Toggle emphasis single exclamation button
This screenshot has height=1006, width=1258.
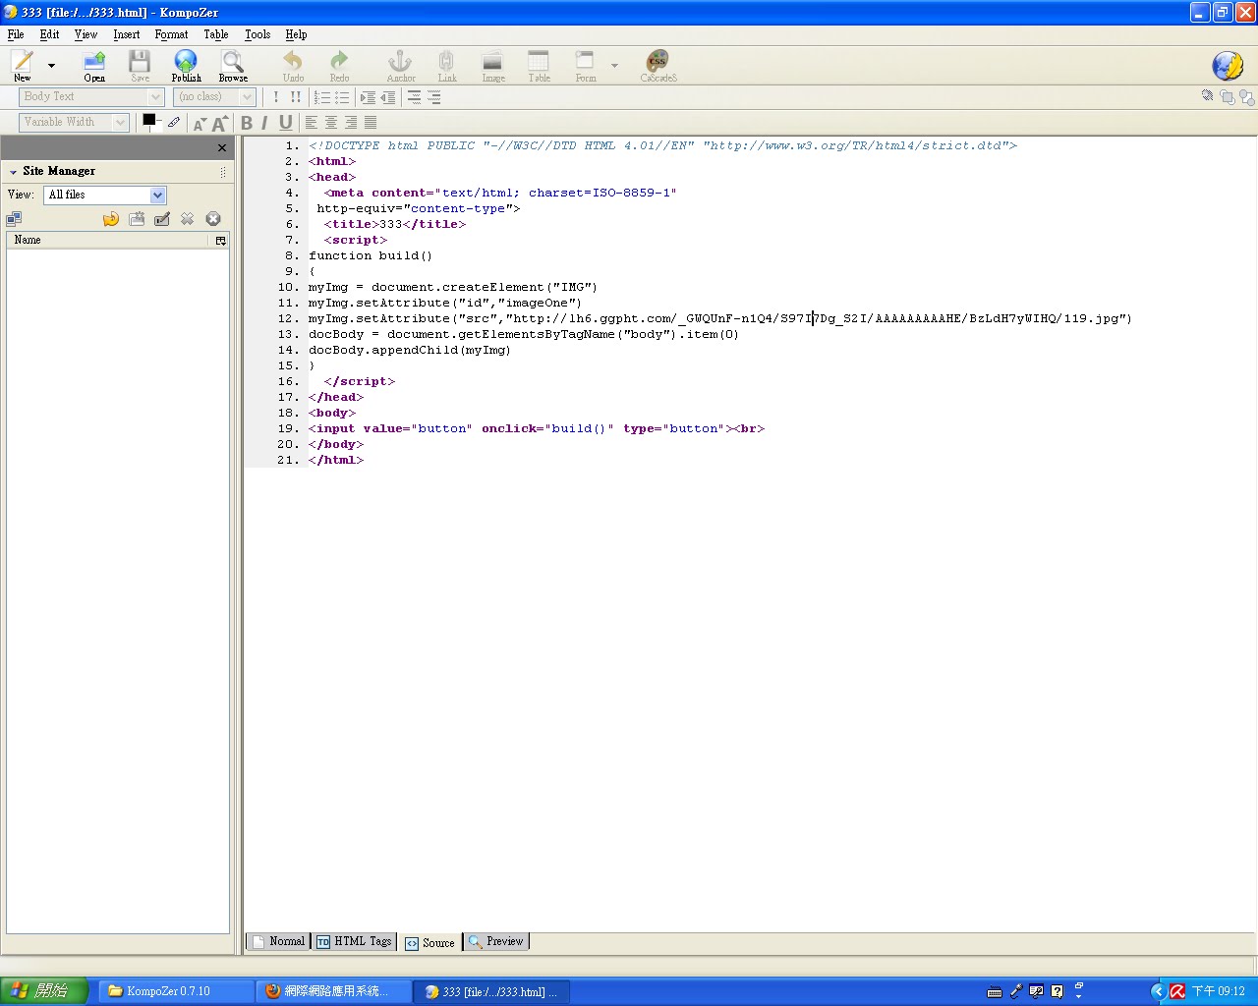click(x=276, y=97)
